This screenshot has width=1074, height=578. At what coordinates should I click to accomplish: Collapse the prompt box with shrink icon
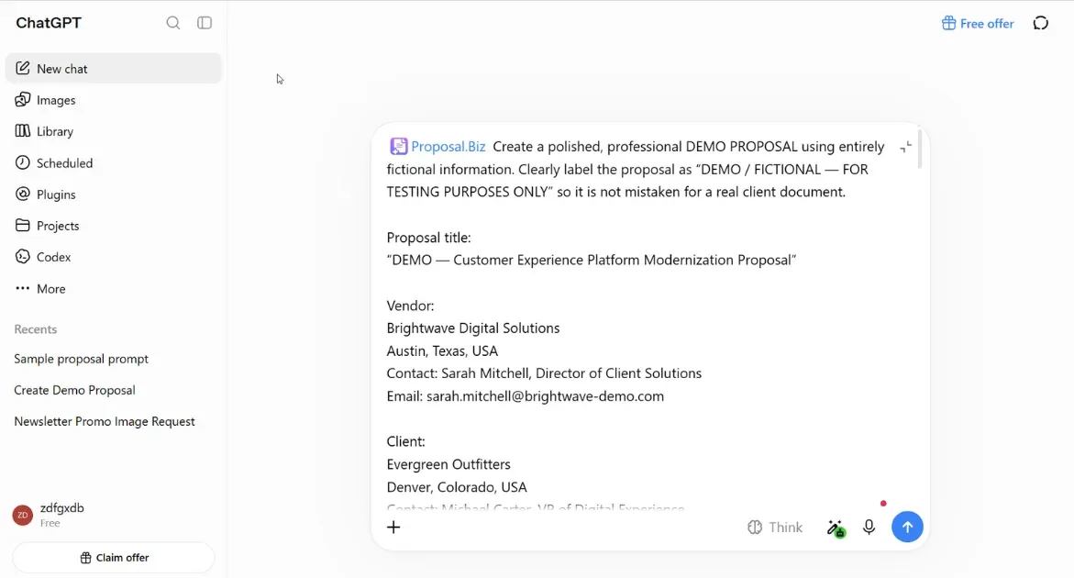pyautogui.click(x=905, y=147)
